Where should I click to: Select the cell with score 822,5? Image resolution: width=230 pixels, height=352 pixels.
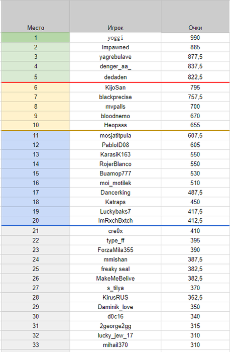(195, 77)
